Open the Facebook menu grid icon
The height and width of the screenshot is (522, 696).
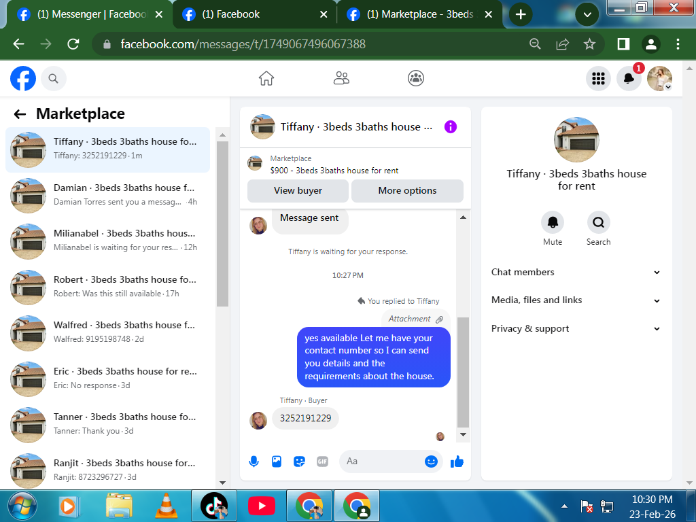pyautogui.click(x=598, y=79)
